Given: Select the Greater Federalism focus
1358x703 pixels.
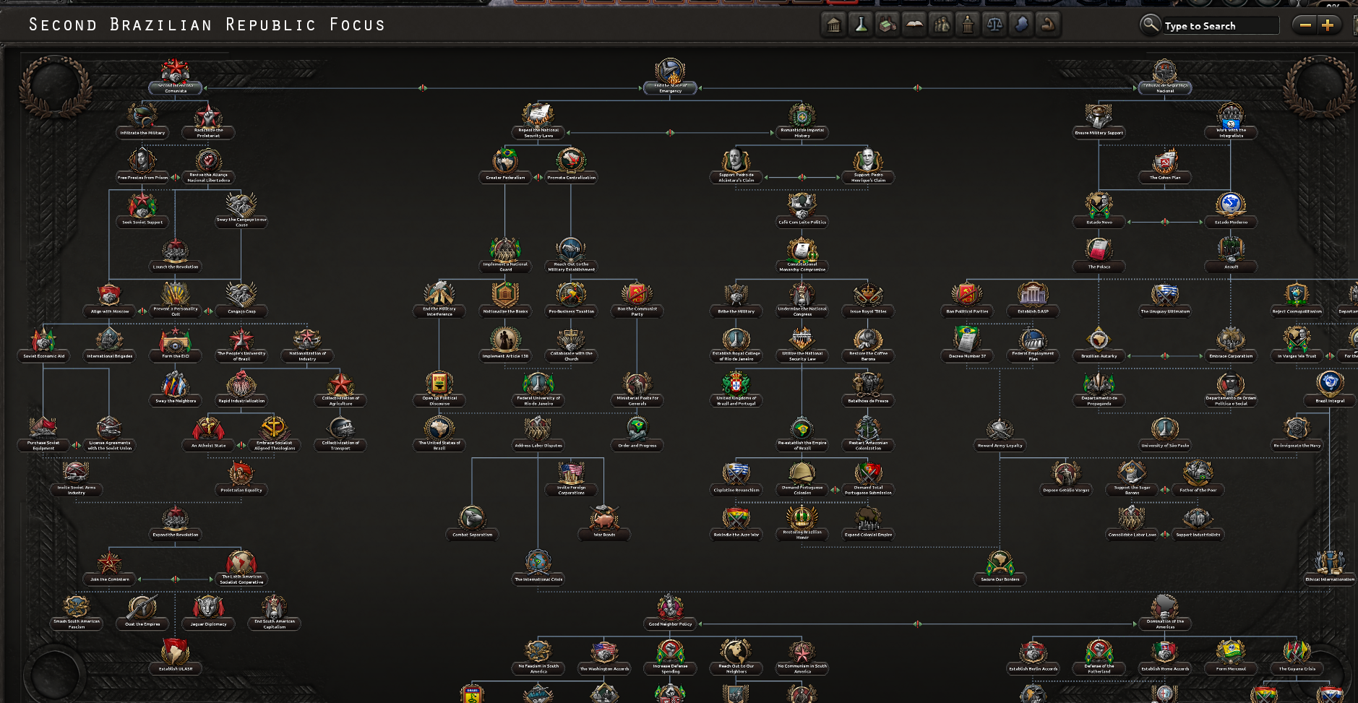Looking at the screenshot, I should [505, 165].
